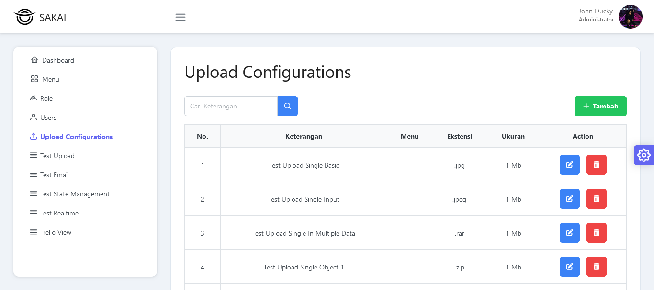Click the No. column header
This screenshot has height=290, width=654.
point(203,136)
